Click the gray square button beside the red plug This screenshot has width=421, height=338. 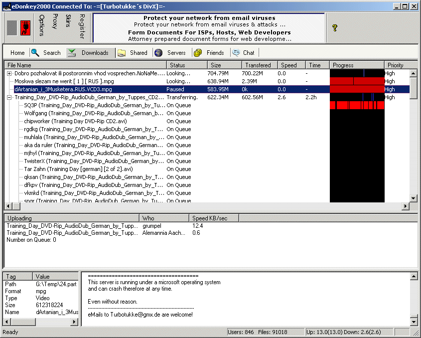coord(12,28)
